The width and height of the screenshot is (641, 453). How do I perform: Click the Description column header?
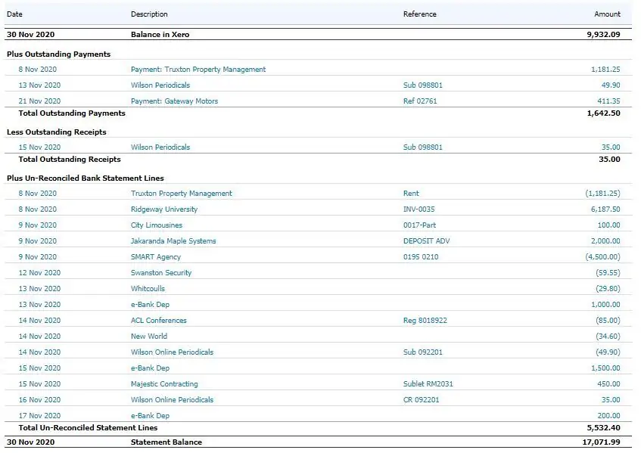click(x=149, y=14)
